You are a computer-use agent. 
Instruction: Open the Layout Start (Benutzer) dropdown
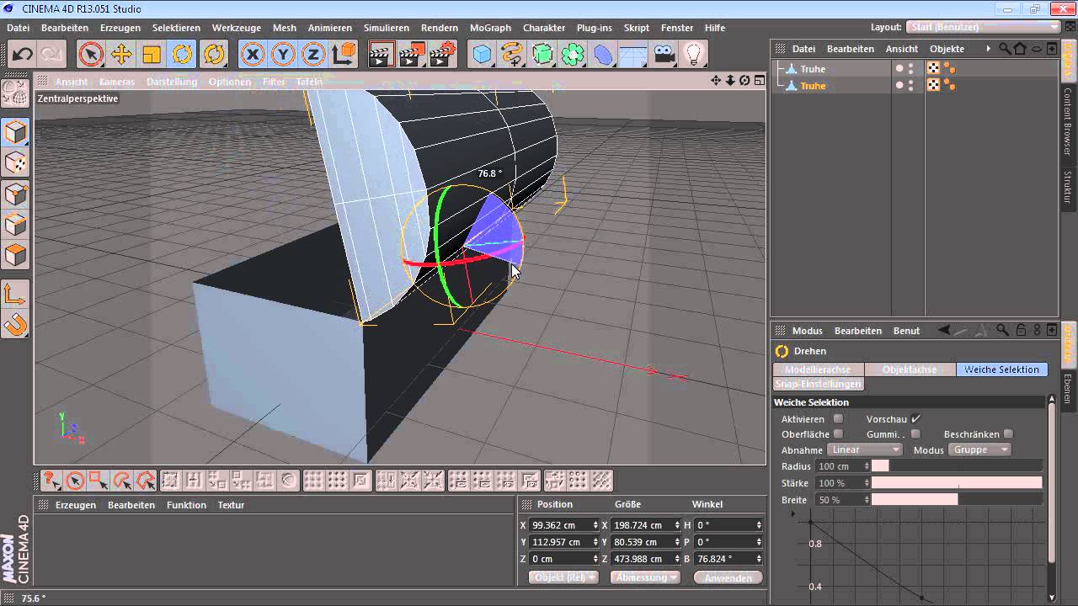pyautogui.click(x=982, y=28)
